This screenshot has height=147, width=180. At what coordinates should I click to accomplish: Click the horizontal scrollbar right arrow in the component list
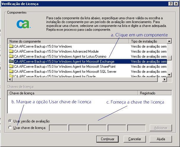pos(165,80)
